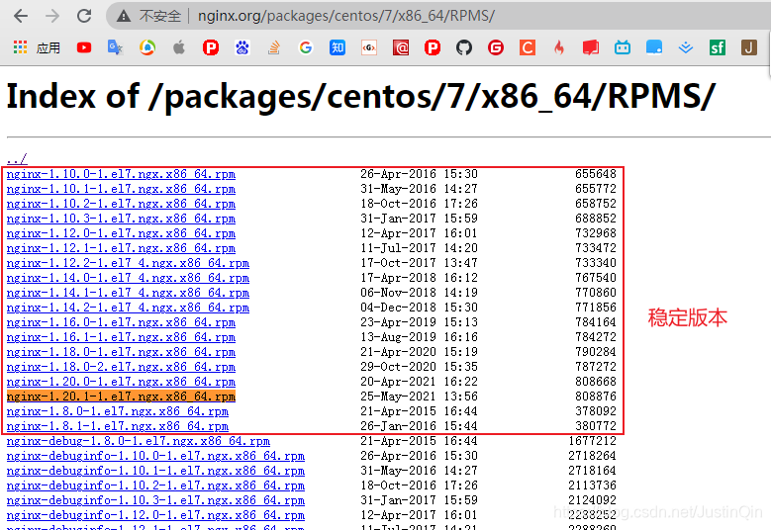The width and height of the screenshot is (771, 530).
Task: Download nginx-1.20.0-1.el7.ngx.x86_64.rpm
Action: click(x=121, y=382)
